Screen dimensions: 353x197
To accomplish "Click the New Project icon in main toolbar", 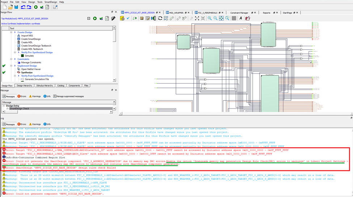I will click(x=4, y=7).
